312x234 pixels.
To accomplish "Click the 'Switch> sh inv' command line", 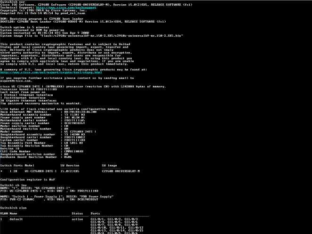I will click(x=13, y=185).
